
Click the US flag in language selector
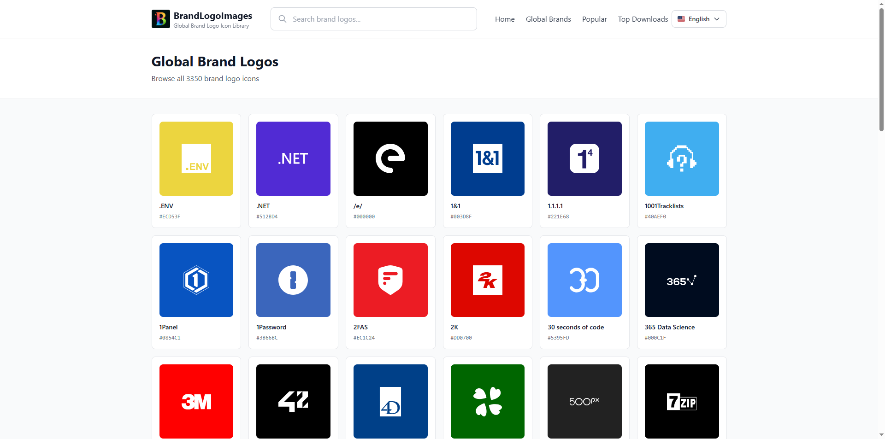coord(682,19)
